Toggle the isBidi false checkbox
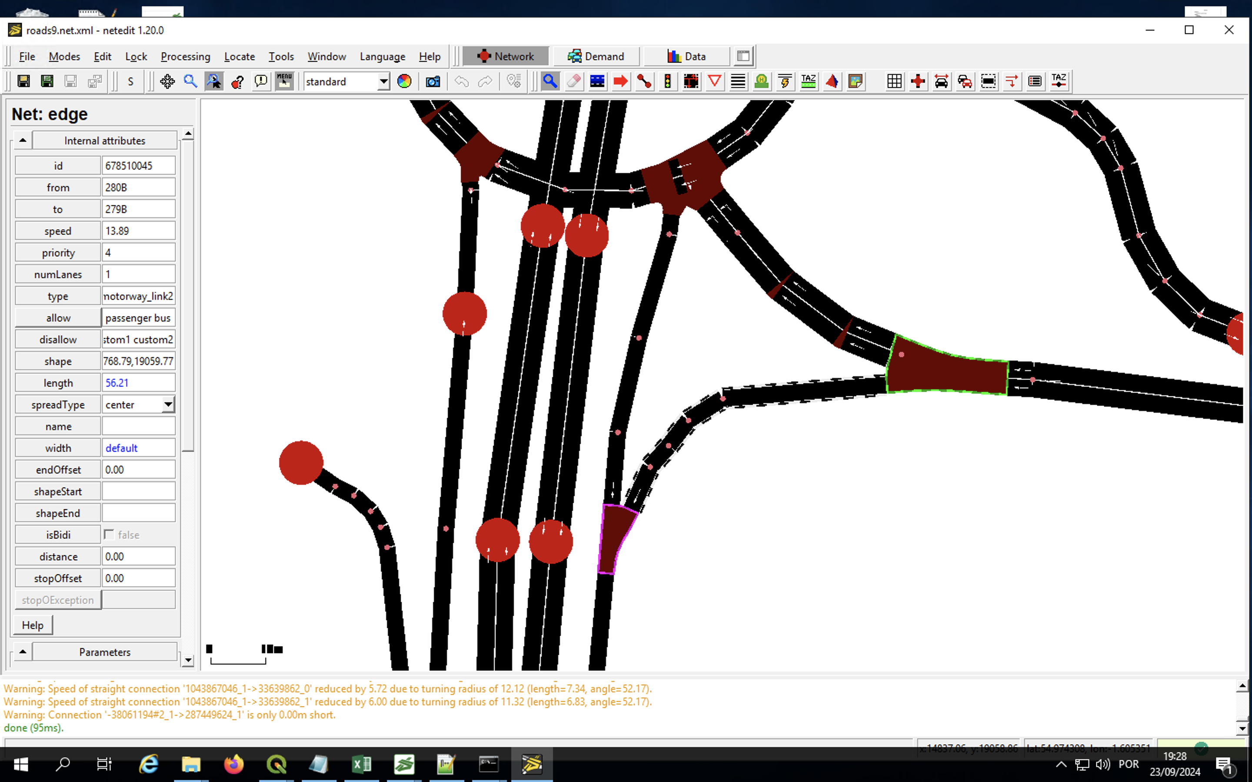Screen dimensions: 1252x782 (109, 534)
